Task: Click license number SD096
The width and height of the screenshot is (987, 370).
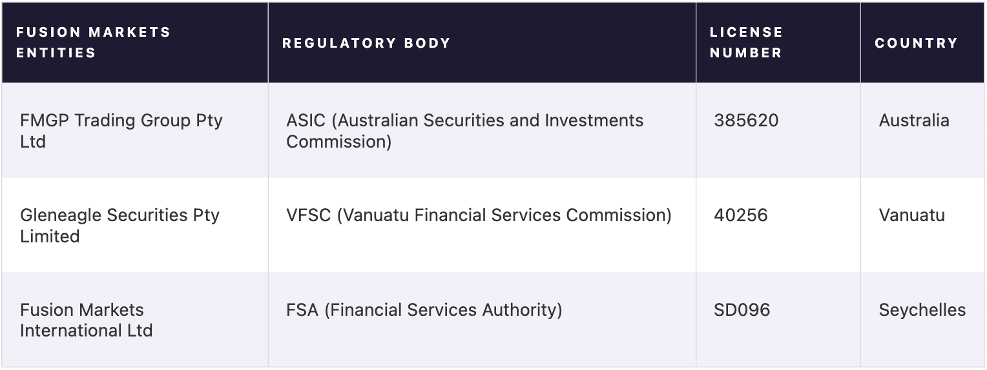Action: tap(742, 310)
